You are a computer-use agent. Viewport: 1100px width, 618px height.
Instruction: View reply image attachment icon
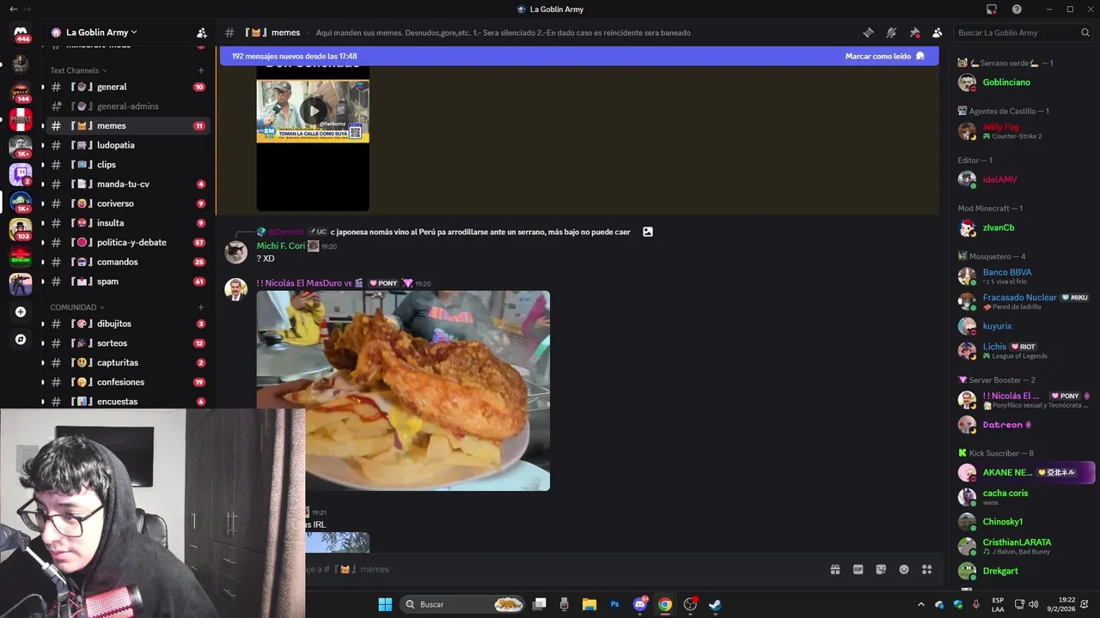[x=648, y=232]
